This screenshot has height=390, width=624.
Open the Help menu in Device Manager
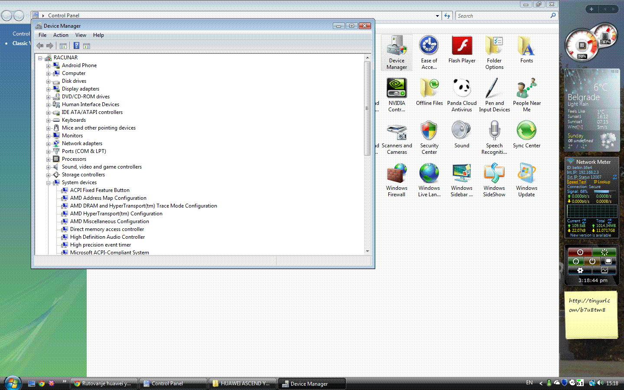coord(98,35)
